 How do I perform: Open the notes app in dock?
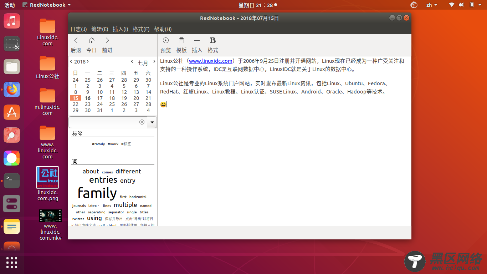click(12, 227)
